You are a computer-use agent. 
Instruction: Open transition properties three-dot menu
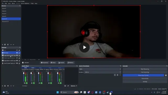[x=120, y=75]
